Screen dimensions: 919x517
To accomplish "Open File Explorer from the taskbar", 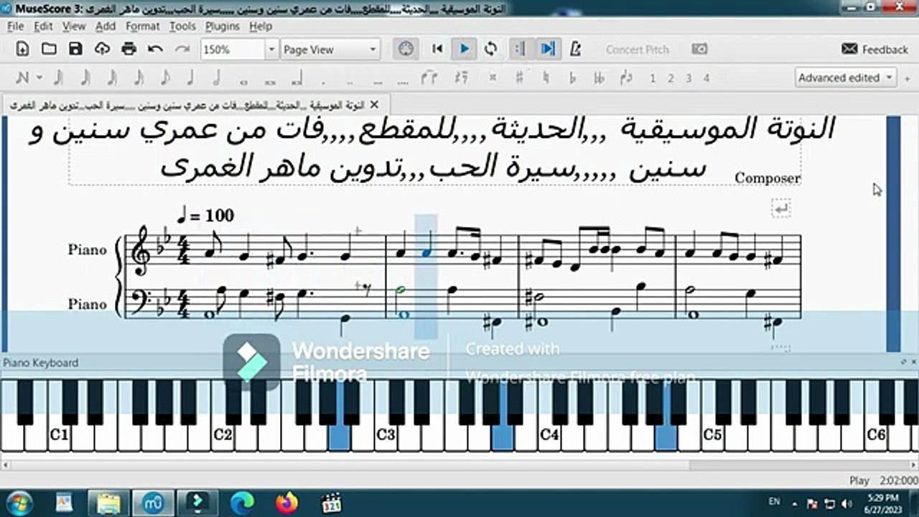I will click(x=108, y=502).
